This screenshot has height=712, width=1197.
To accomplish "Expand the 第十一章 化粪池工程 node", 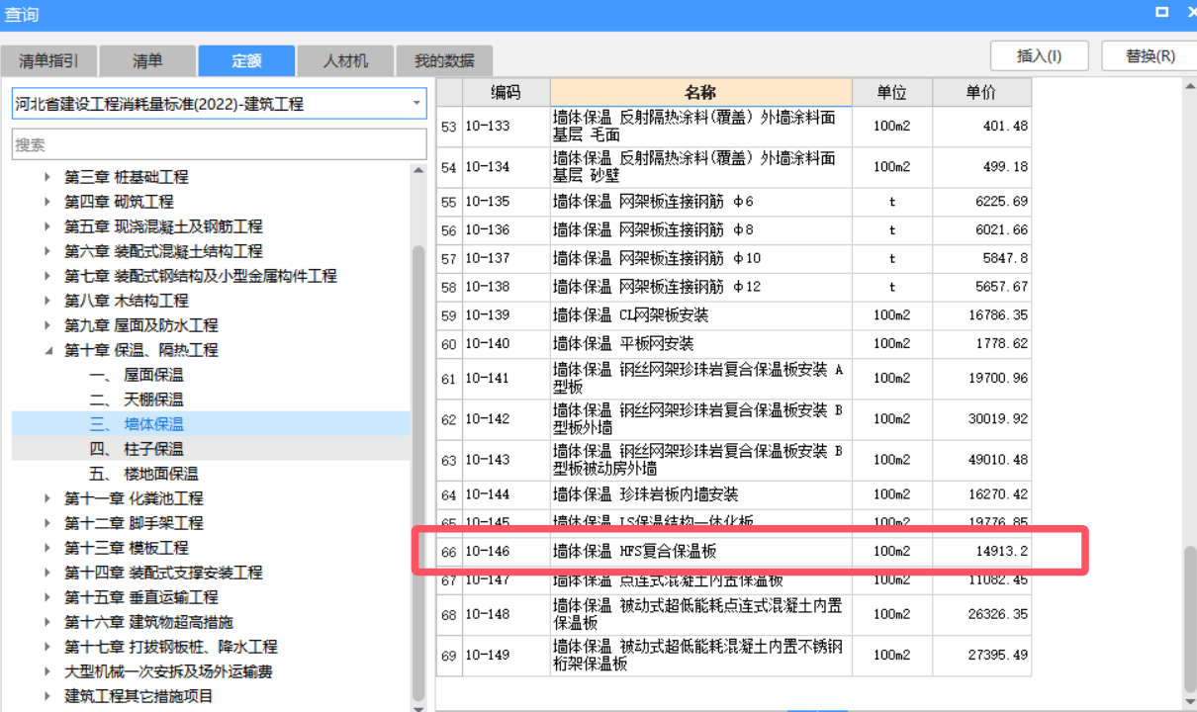I will click(47, 498).
